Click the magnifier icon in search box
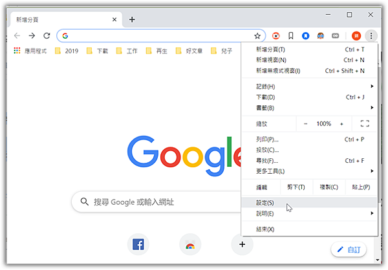Viewport: 388px width, 270px height. pos(84,202)
